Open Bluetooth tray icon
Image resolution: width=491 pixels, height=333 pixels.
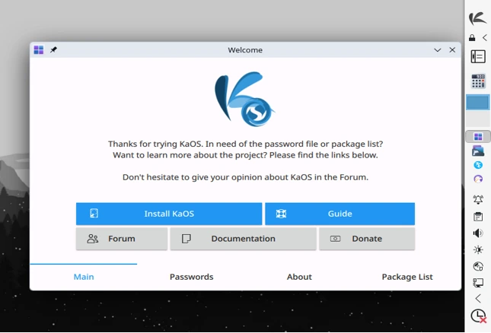[x=478, y=165]
